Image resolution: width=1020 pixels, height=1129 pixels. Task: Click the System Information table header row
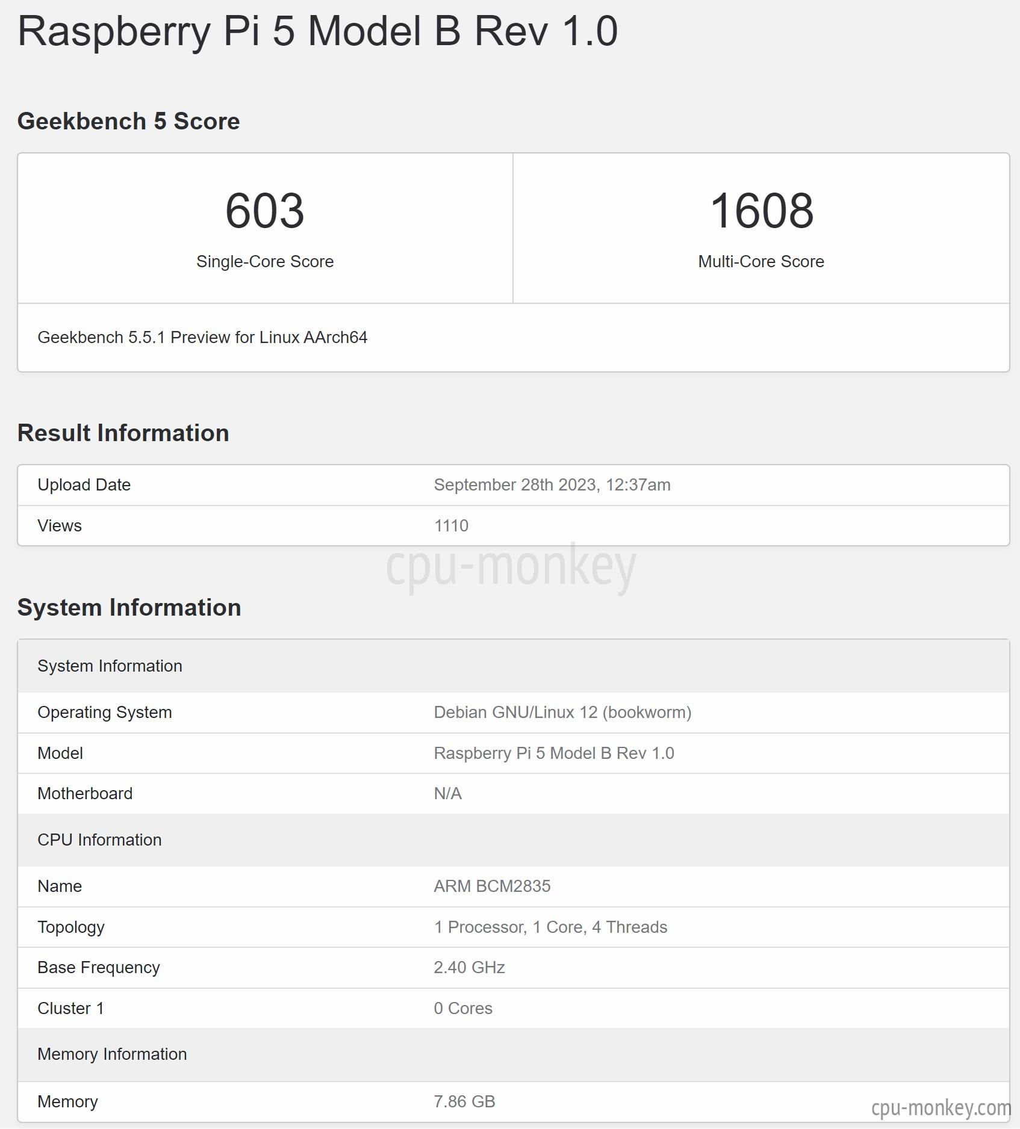[x=513, y=666]
